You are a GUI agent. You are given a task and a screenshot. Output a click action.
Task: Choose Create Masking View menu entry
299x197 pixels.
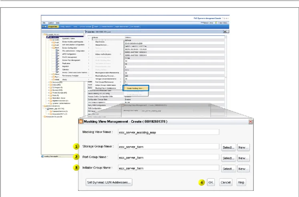(x=135, y=88)
